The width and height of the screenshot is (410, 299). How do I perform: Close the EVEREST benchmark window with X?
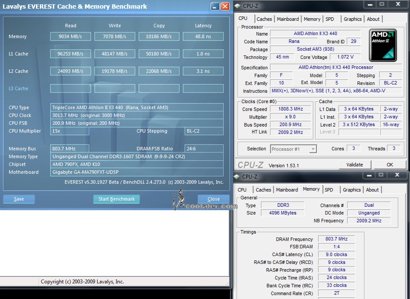tap(225, 6)
